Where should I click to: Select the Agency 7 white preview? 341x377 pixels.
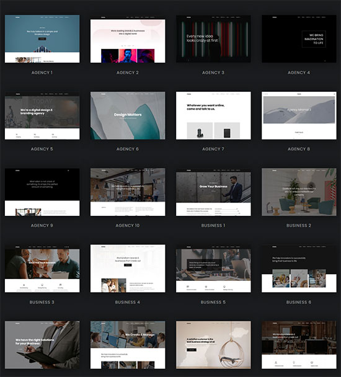[x=213, y=115]
